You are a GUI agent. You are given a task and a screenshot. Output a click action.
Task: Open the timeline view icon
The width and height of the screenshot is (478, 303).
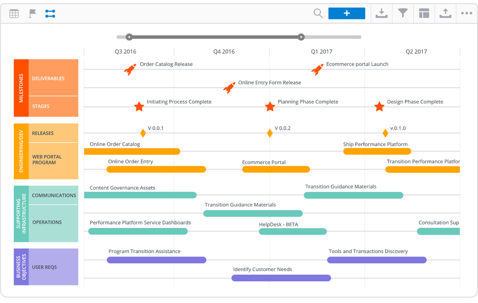(50, 13)
